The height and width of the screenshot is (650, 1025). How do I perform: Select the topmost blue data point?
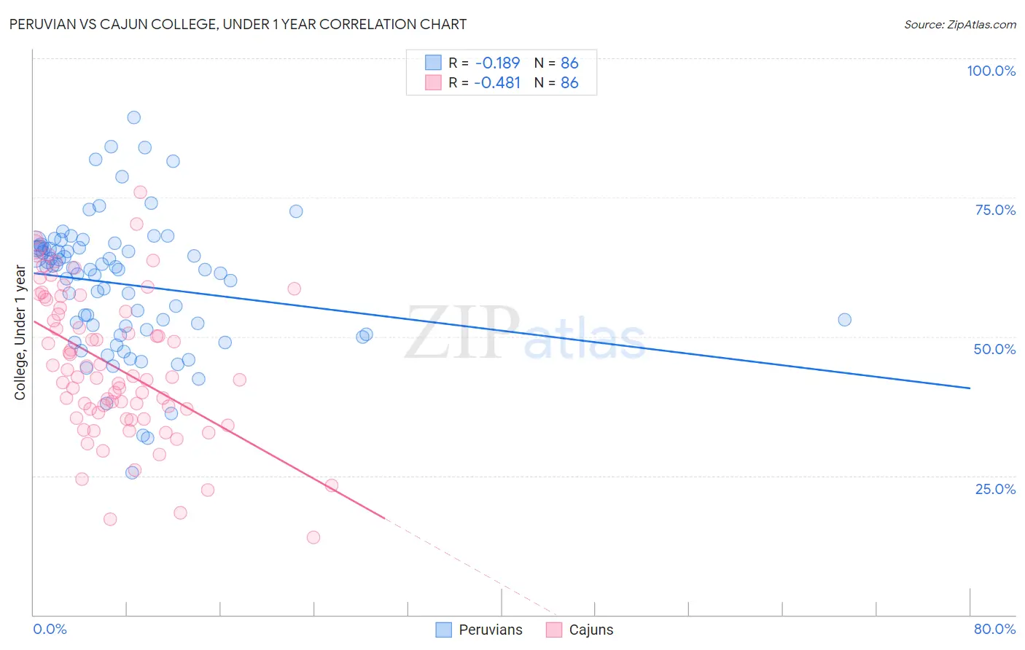click(133, 117)
